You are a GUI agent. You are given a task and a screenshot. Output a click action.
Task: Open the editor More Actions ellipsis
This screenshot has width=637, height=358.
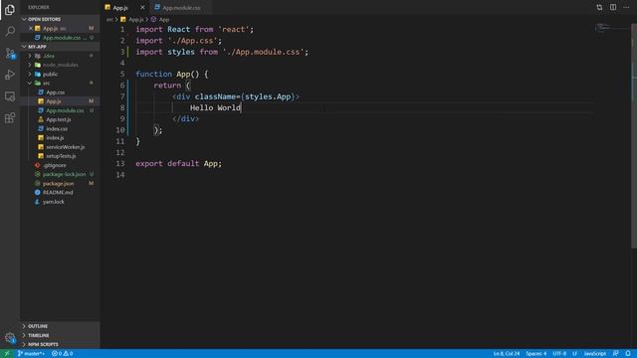coord(626,7)
